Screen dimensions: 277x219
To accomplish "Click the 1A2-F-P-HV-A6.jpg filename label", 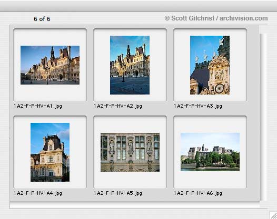I will pyautogui.click(x=198, y=193).
